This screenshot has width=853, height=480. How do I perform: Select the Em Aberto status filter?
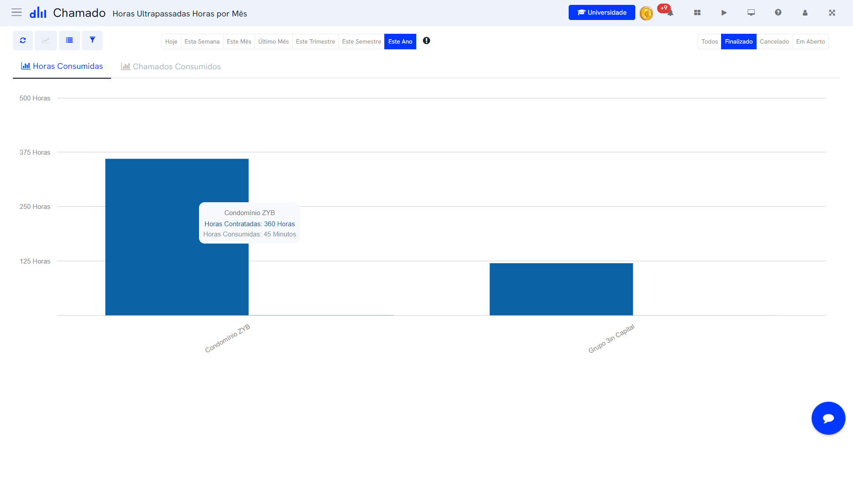(x=811, y=41)
